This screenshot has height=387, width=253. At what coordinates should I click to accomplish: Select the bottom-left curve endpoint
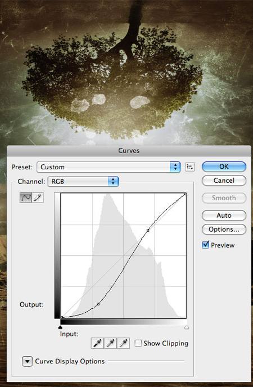[62, 317]
